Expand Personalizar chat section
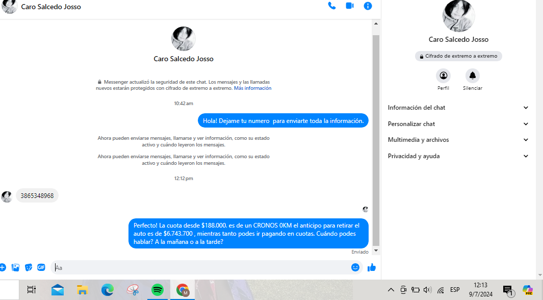This screenshot has width=543, height=300. pos(458,124)
